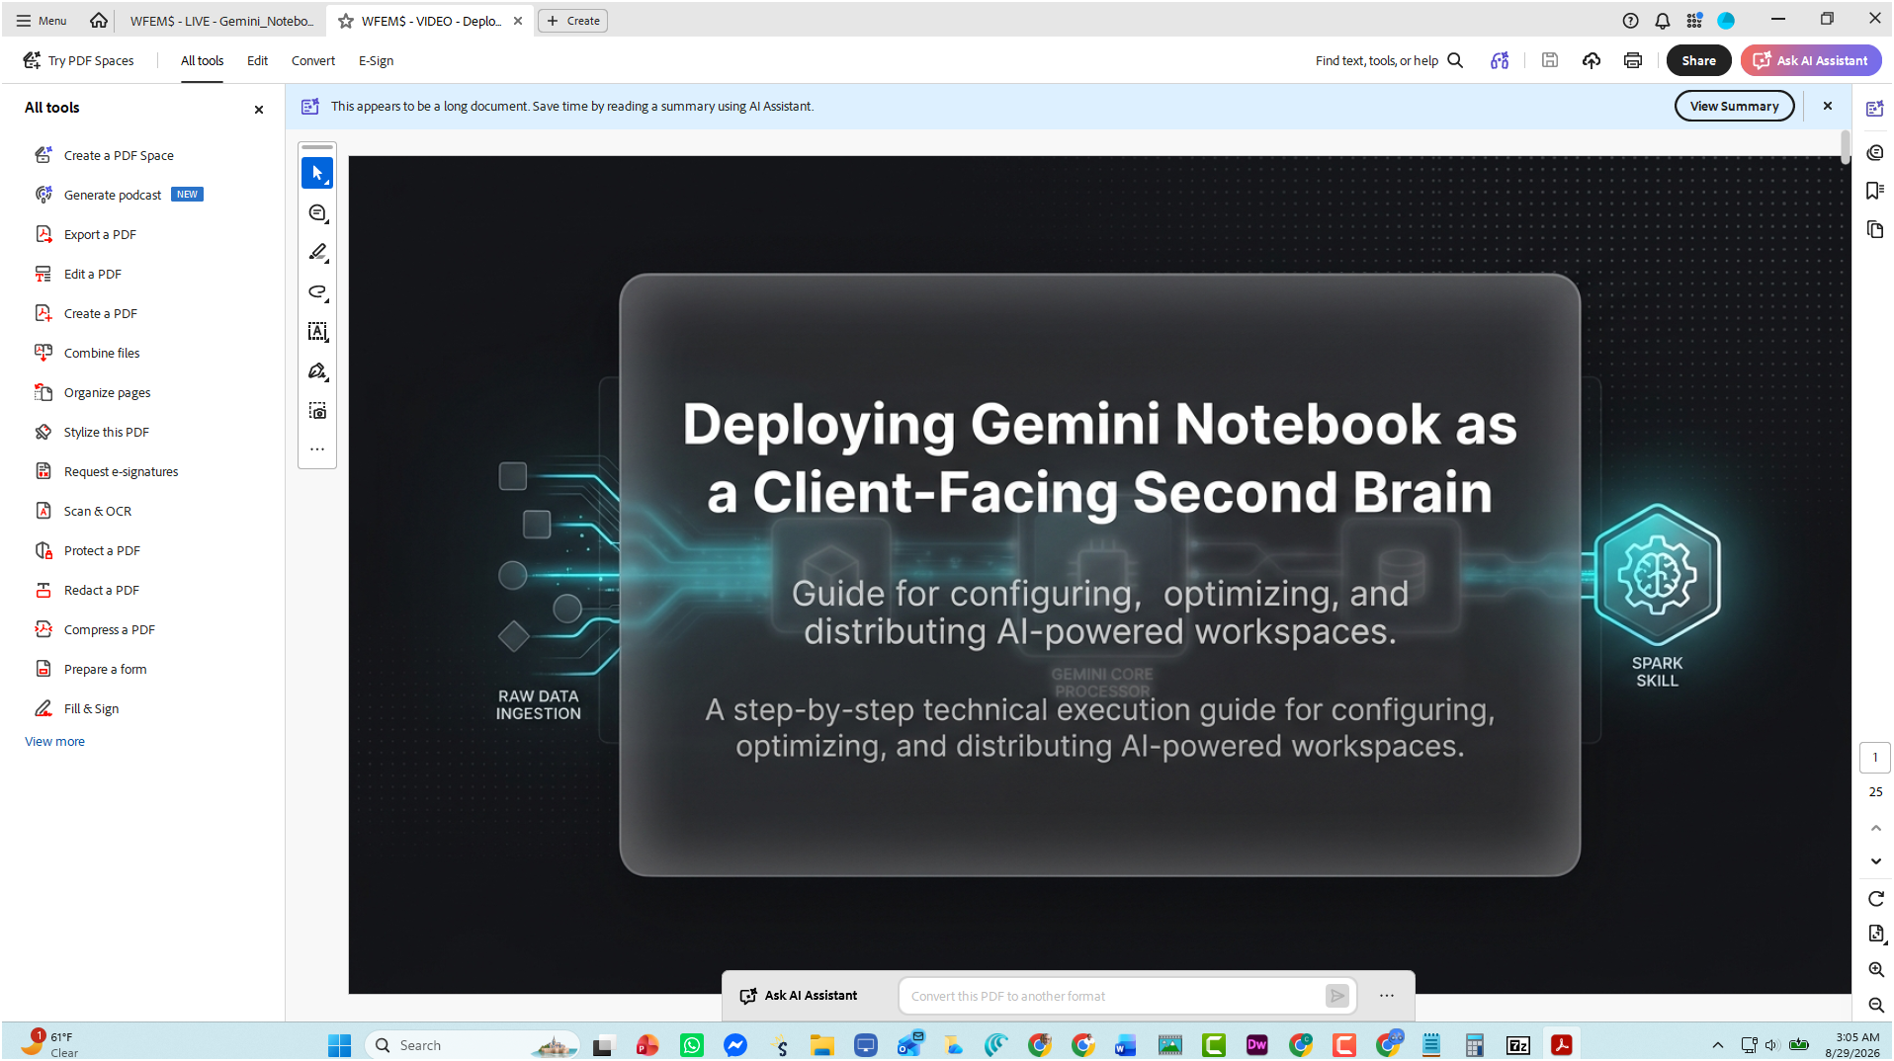Viewport: 1894px width, 1061px height.
Task: Open the E-Sign tab
Action: (376, 60)
